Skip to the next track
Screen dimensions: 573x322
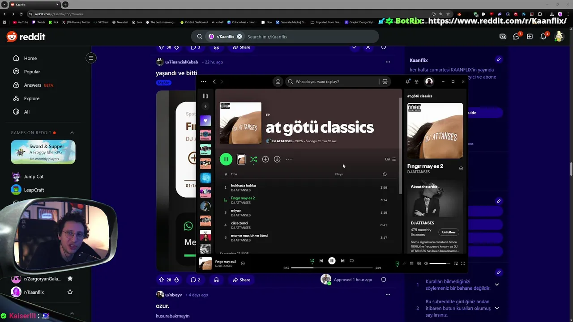pyautogui.click(x=342, y=261)
